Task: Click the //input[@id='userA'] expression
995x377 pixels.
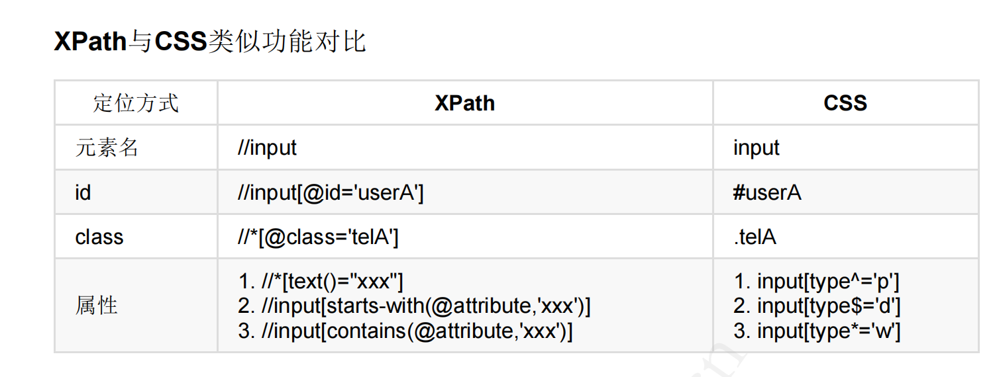Action: (x=330, y=192)
